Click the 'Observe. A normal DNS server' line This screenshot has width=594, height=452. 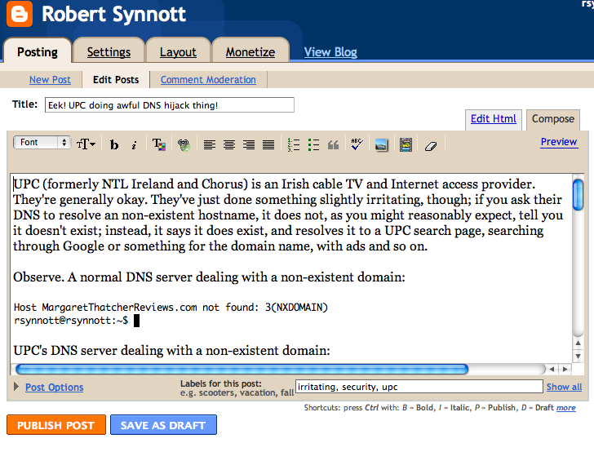209,277
